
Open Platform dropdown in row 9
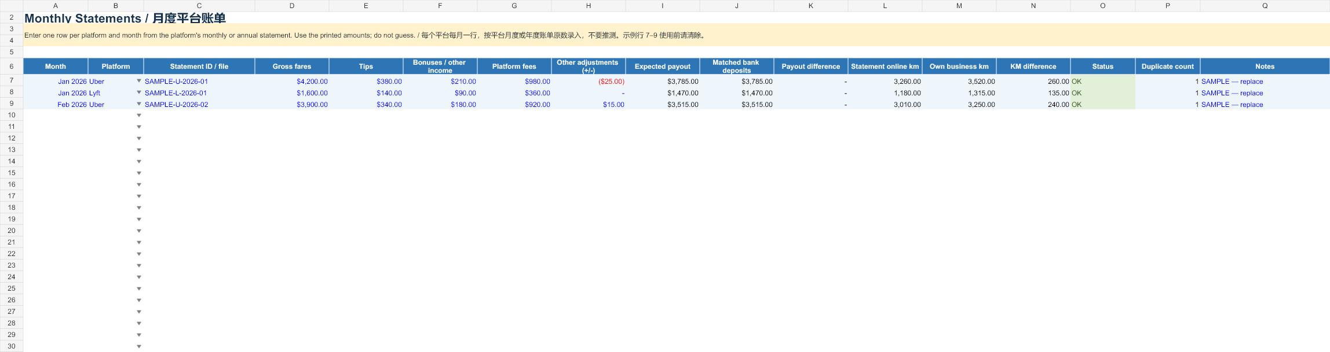139,104
